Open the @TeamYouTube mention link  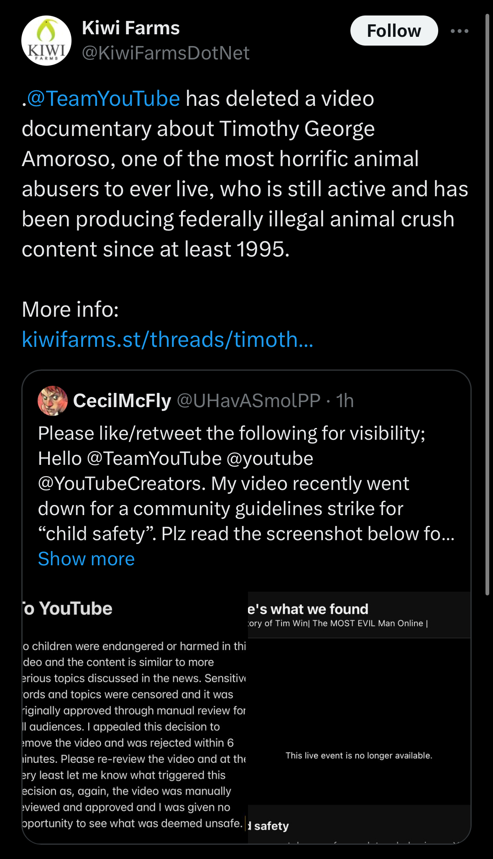coord(104,99)
